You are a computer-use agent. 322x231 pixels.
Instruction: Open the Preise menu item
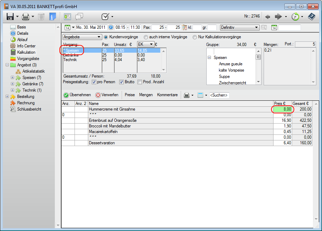(x=130, y=95)
